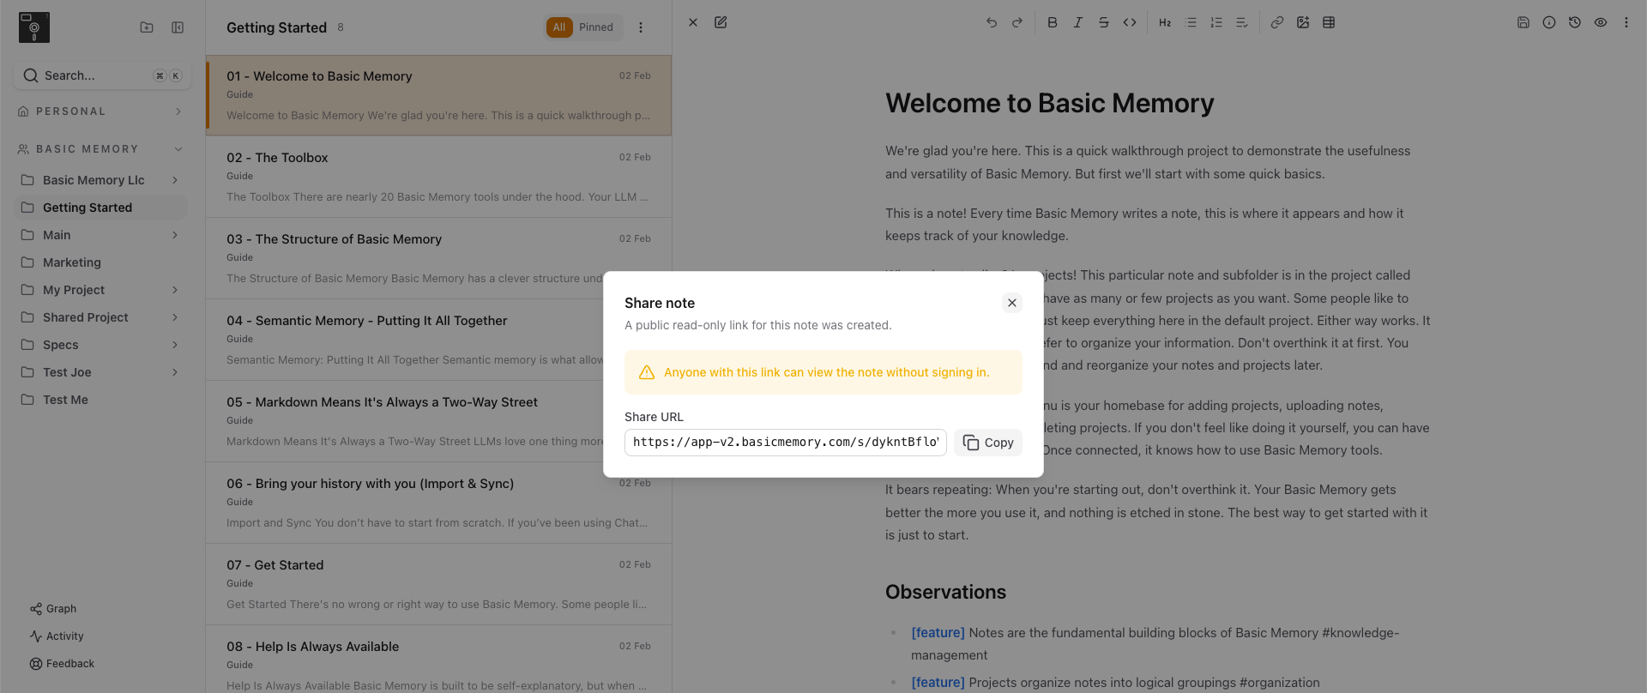Viewport: 1647px width, 693px height.
Task: Open the Marketing folder
Action: (101, 262)
